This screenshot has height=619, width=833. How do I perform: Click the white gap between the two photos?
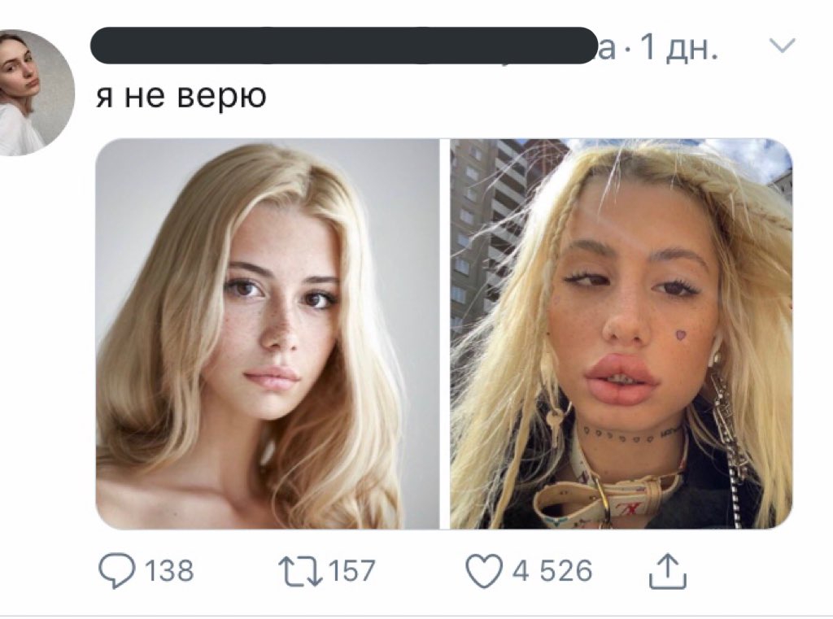(x=445, y=333)
